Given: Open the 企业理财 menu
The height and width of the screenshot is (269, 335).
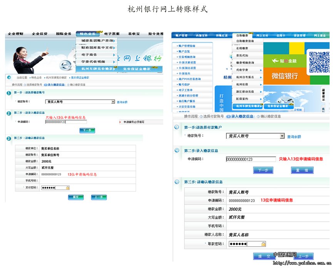Looking at the screenshot, I should pos(16,34).
